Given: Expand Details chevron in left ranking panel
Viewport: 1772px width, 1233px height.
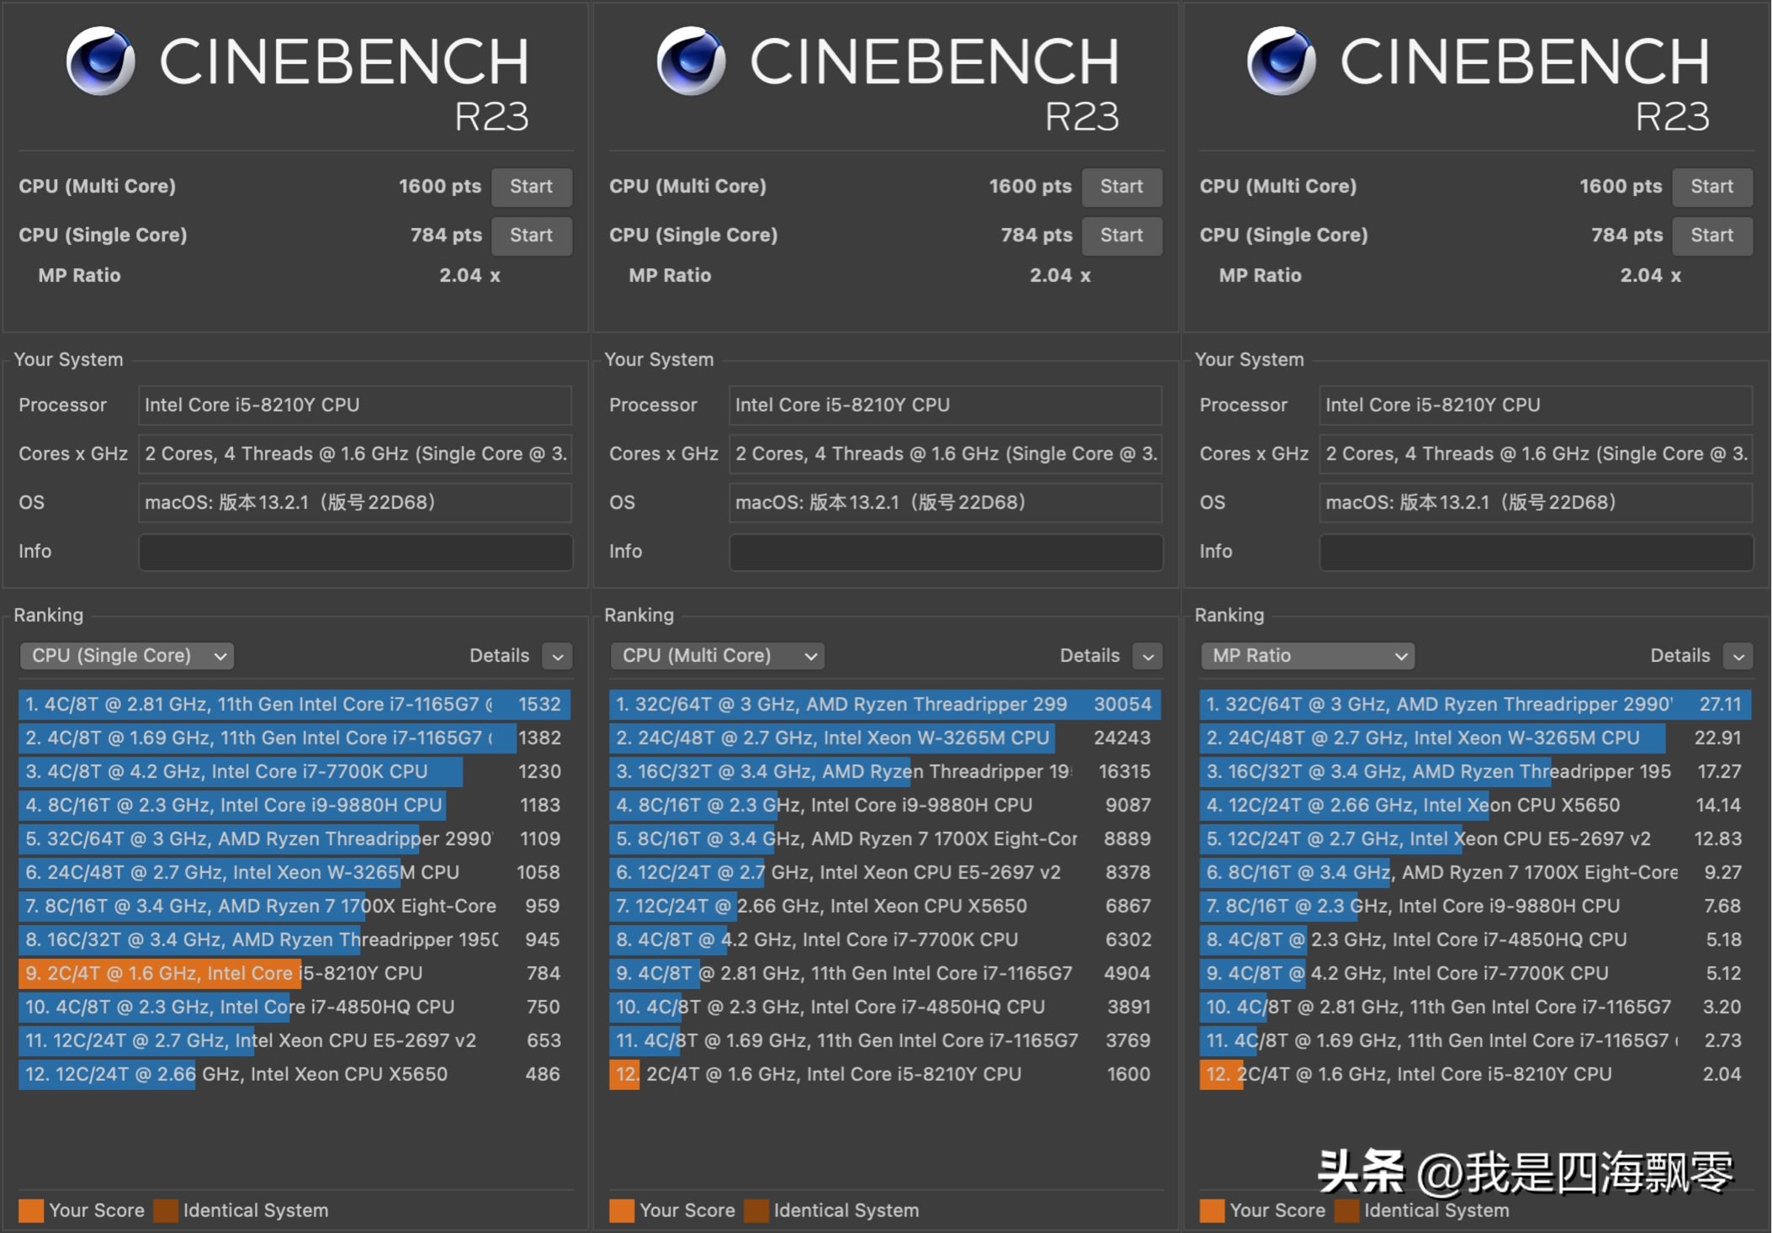Looking at the screenshot, I should point(557,656).
